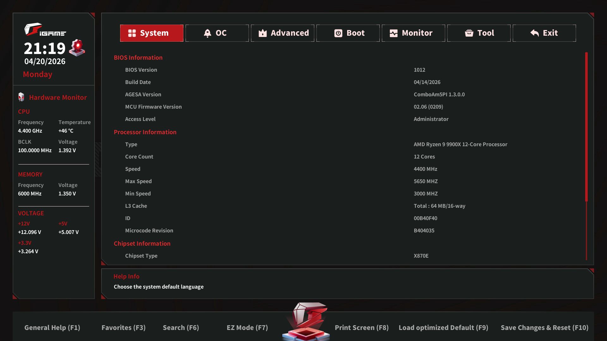Screen dimensions: 607x341
Task: Click the CPU frequency 4.400 GHz reading
Action: click(x=30, y=131)
